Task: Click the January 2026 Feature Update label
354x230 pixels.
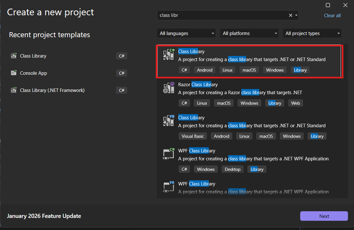Action: click(44, 216)
